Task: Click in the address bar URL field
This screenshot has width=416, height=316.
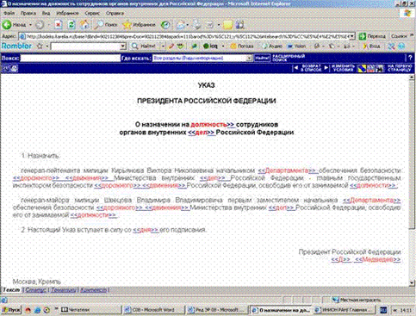Action: (x=188, y=36)
